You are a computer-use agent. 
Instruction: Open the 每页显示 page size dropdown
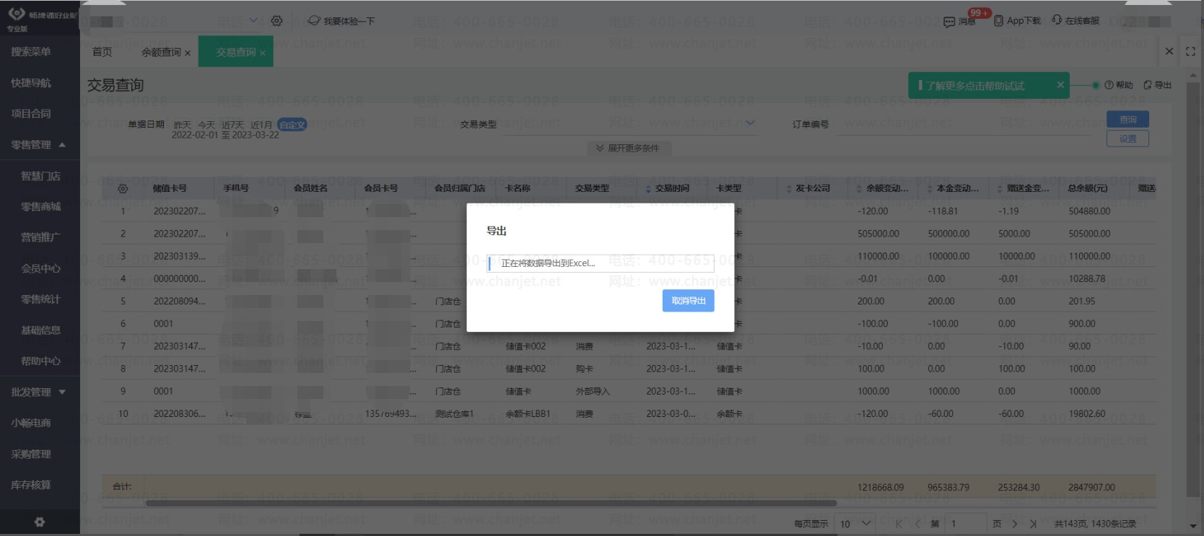pyautogui.click(x=855, y=524)
